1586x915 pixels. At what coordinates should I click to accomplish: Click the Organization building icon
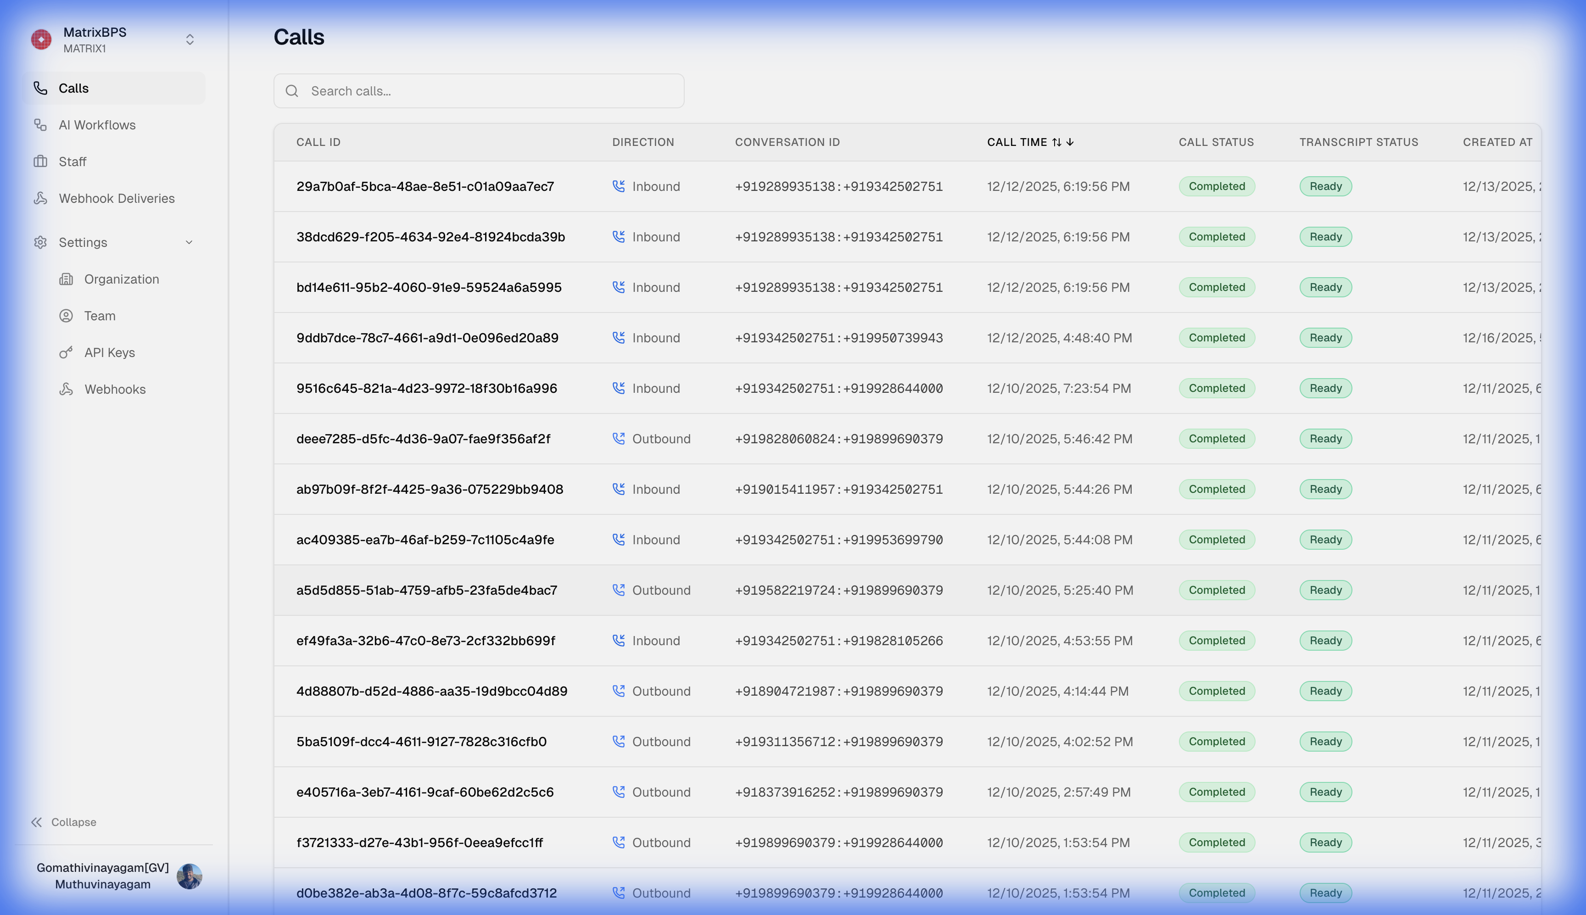pos(67,279)
